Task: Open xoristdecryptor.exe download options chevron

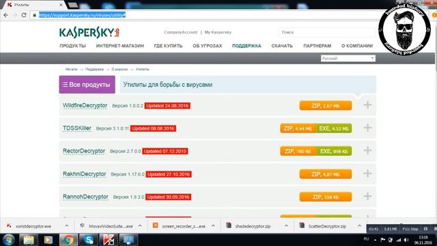Action: (x=67, y=226)
